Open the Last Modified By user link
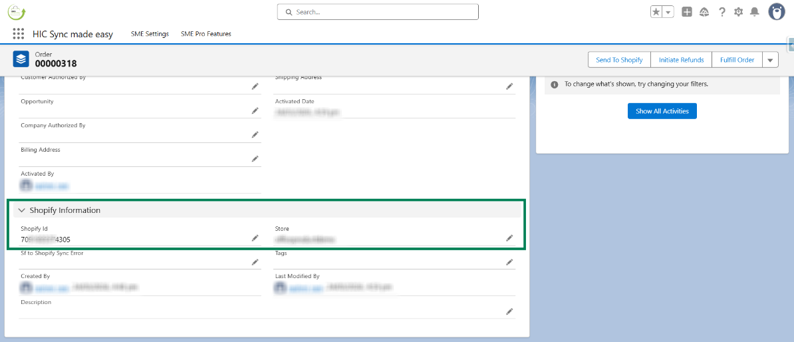 pyautogui.click(x=306, y=288)
